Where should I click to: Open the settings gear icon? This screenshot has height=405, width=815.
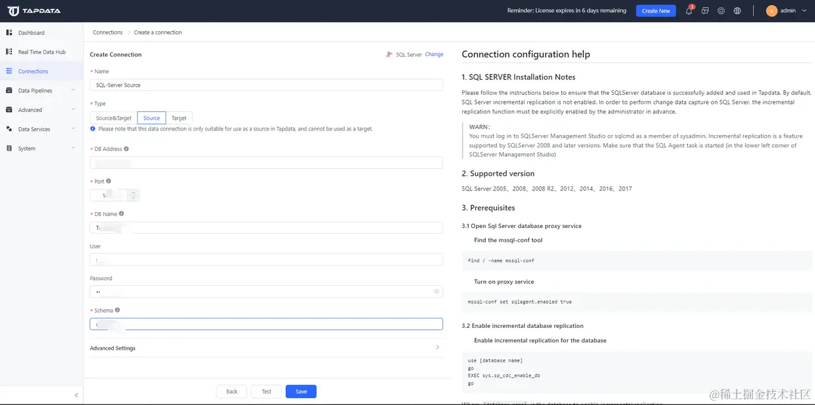[x=721, y=11]
